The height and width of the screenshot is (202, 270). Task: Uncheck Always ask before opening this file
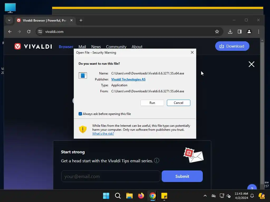[x=80, y=114]
